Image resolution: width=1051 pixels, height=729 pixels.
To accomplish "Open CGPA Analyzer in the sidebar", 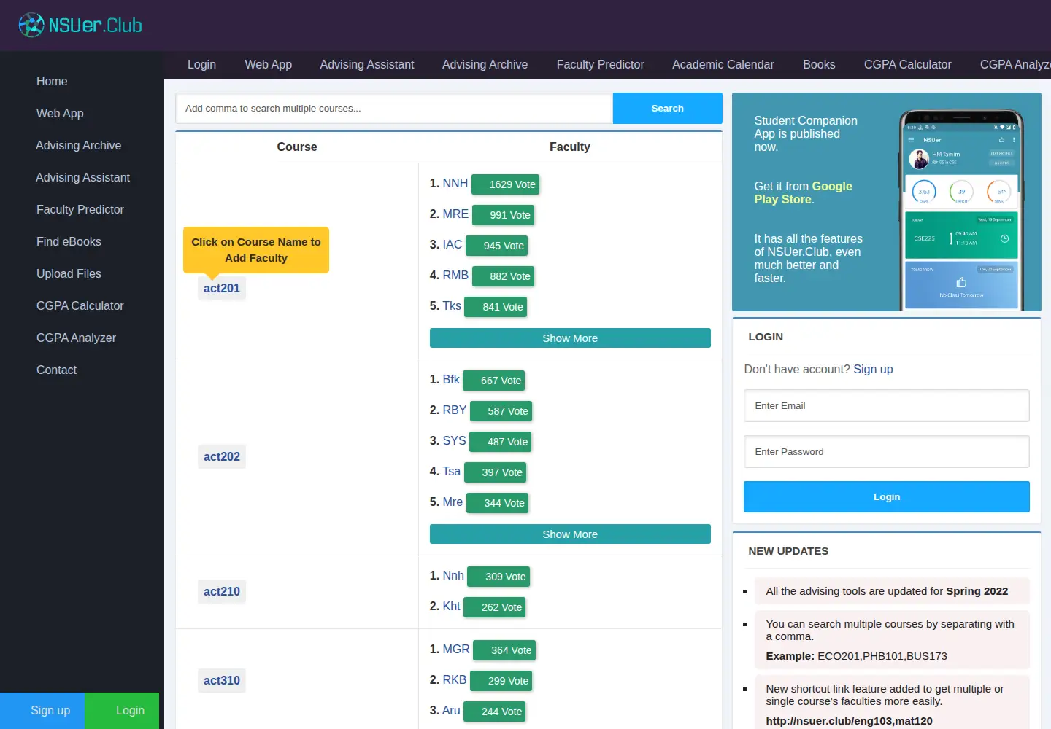I will [77, 338].
